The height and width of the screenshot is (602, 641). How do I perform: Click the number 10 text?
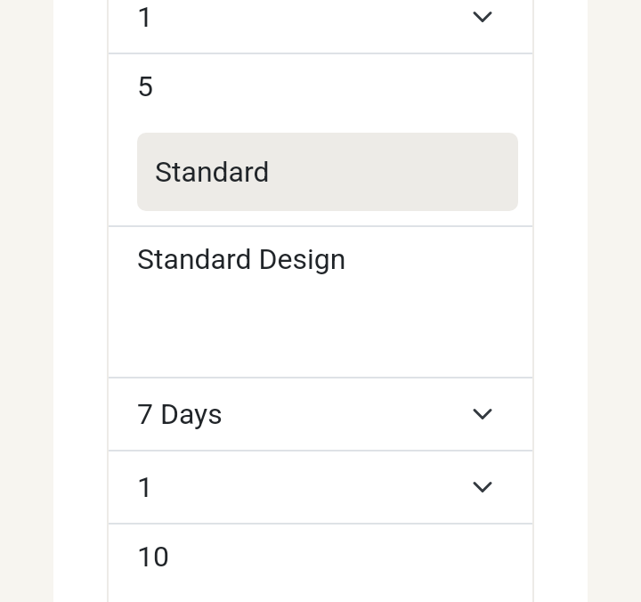click(x=153, y=557)
